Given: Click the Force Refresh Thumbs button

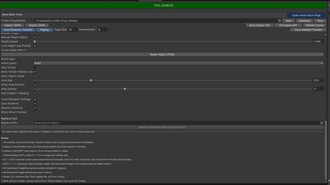Looking at the screenshot, I should 308,30.
